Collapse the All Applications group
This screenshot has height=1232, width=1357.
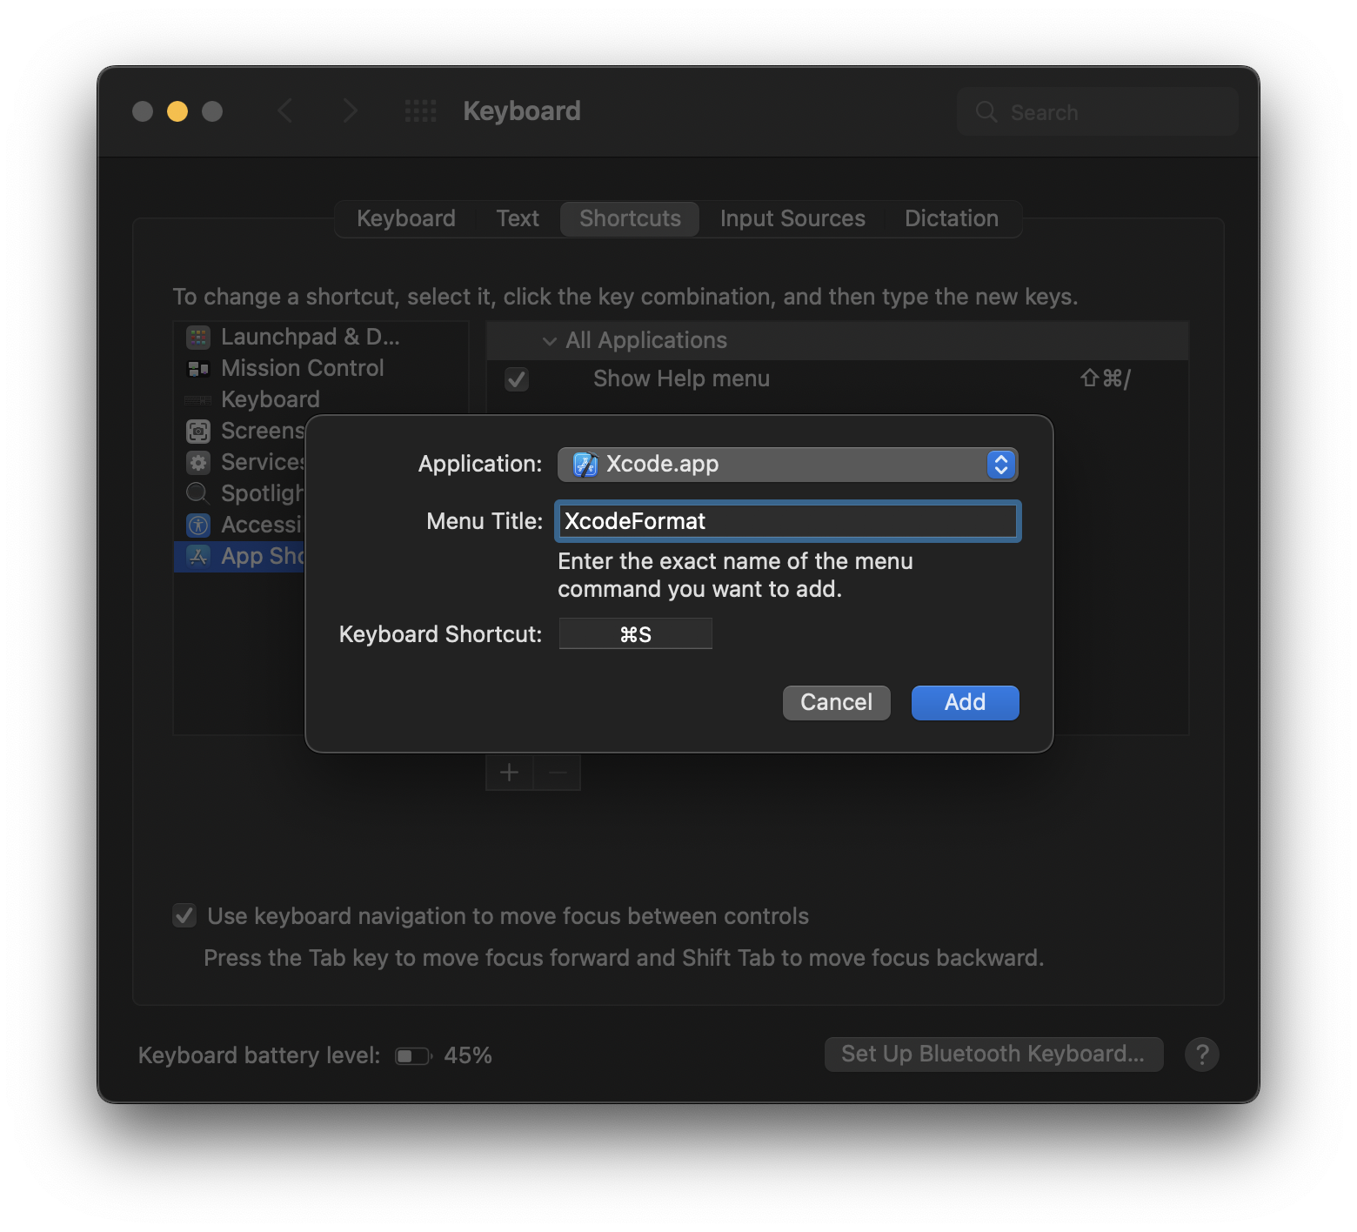pyautogui.click(x=550, y=341)
